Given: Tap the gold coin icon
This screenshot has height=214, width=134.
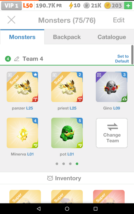Looking at the screenshot, I should [x=107, y=6].
